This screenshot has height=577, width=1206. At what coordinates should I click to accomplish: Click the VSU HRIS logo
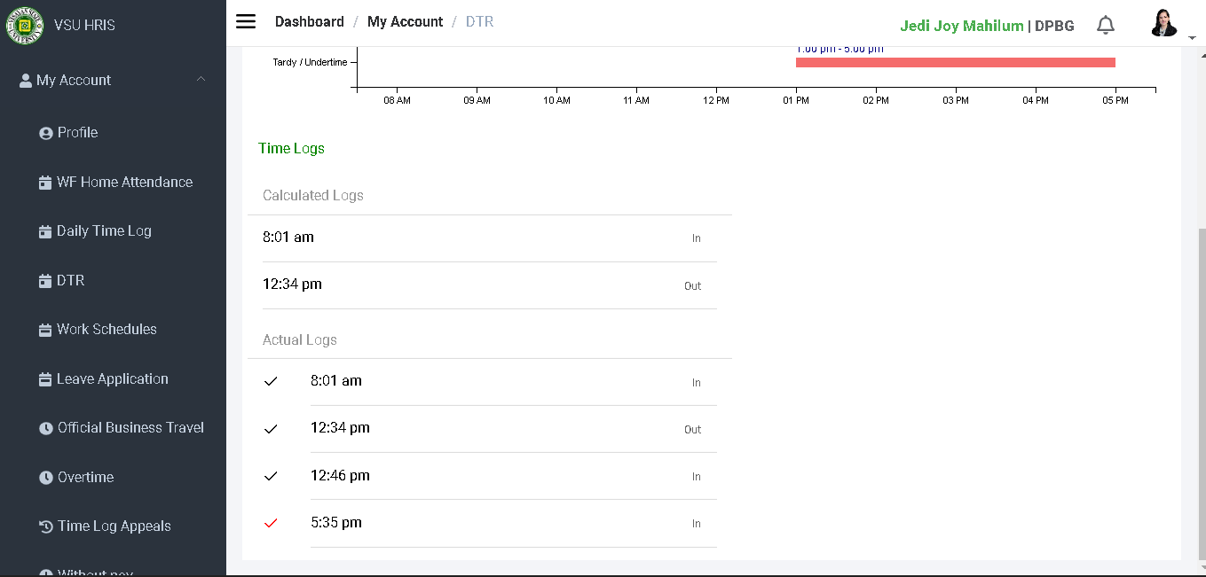coord(25,25)
